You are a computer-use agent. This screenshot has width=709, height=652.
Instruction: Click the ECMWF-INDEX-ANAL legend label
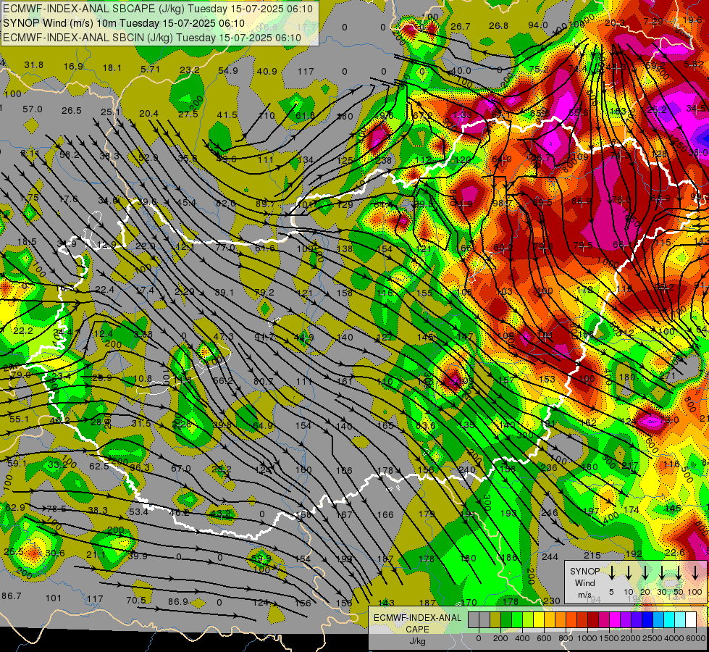[417, 618]
